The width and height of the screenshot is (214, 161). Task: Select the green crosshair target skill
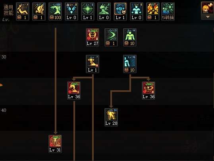click(x=88, y=9)
